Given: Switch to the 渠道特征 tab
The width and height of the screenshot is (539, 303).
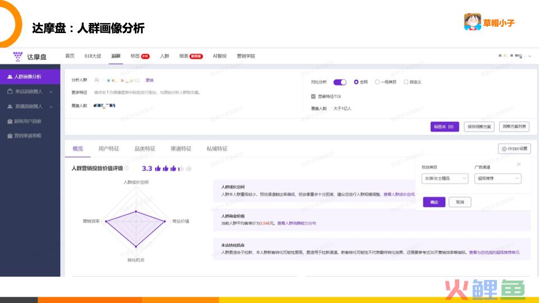Looking at the screenshot, I should pos(181,148).
